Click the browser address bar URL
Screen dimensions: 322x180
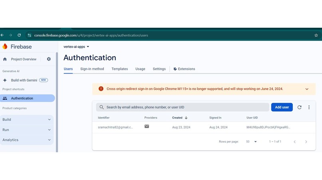91,35
